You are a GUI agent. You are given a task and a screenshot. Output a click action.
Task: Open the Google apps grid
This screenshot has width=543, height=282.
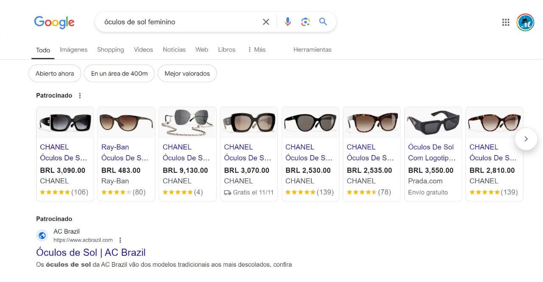(506, 22)
